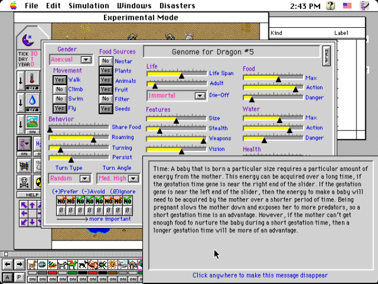
Task: Toggle the Walk movement Yes button
Action: (59, 80)
